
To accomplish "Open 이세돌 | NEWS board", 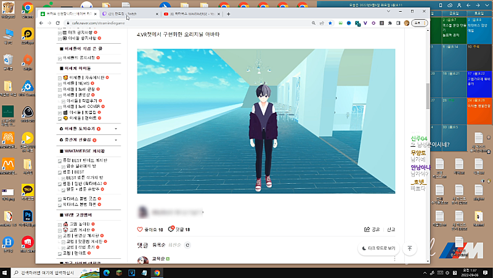I will click(76, 83).
